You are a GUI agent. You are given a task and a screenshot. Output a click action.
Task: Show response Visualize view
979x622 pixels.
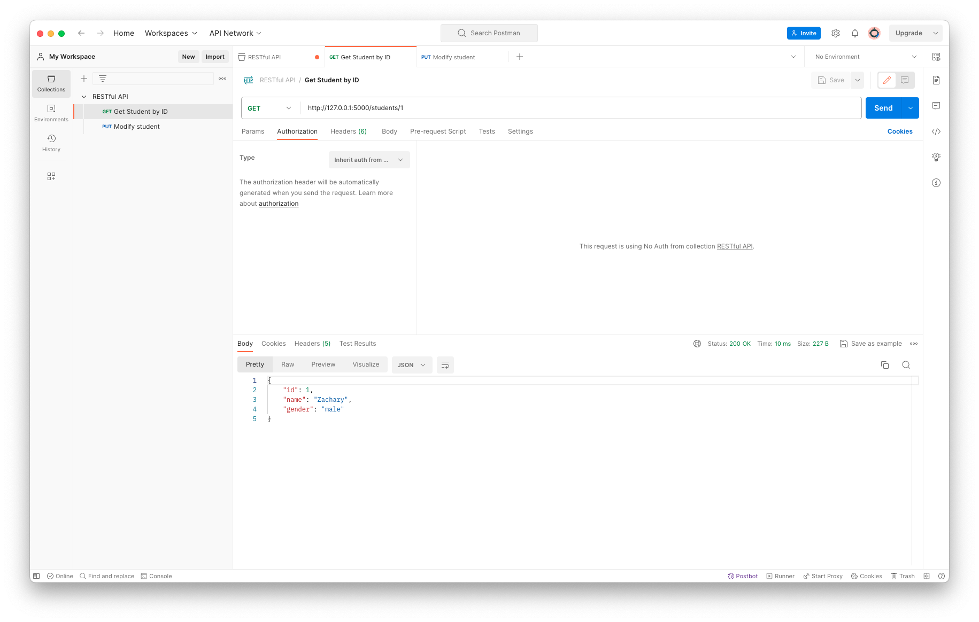point(366,364)
